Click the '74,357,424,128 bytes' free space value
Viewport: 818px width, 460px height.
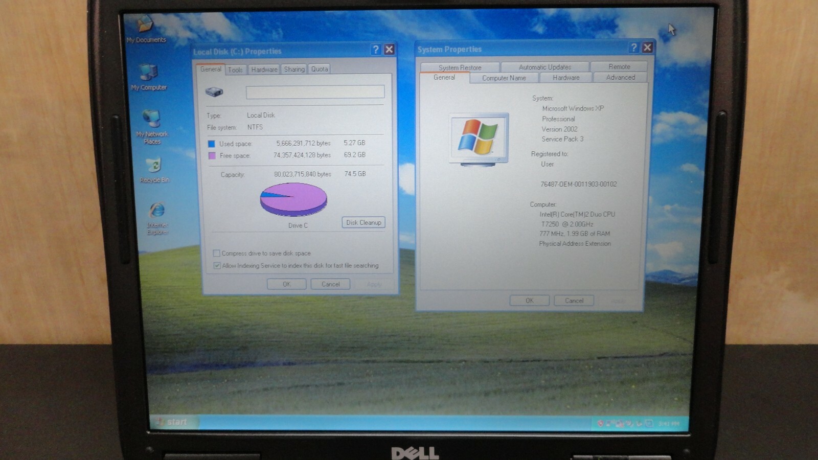coord(302,155)
